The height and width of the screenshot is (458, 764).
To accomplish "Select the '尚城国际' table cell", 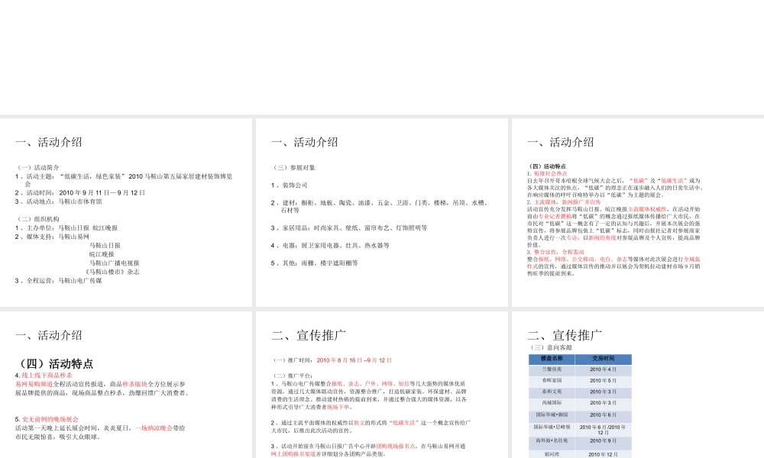I will tap(552, 403).
